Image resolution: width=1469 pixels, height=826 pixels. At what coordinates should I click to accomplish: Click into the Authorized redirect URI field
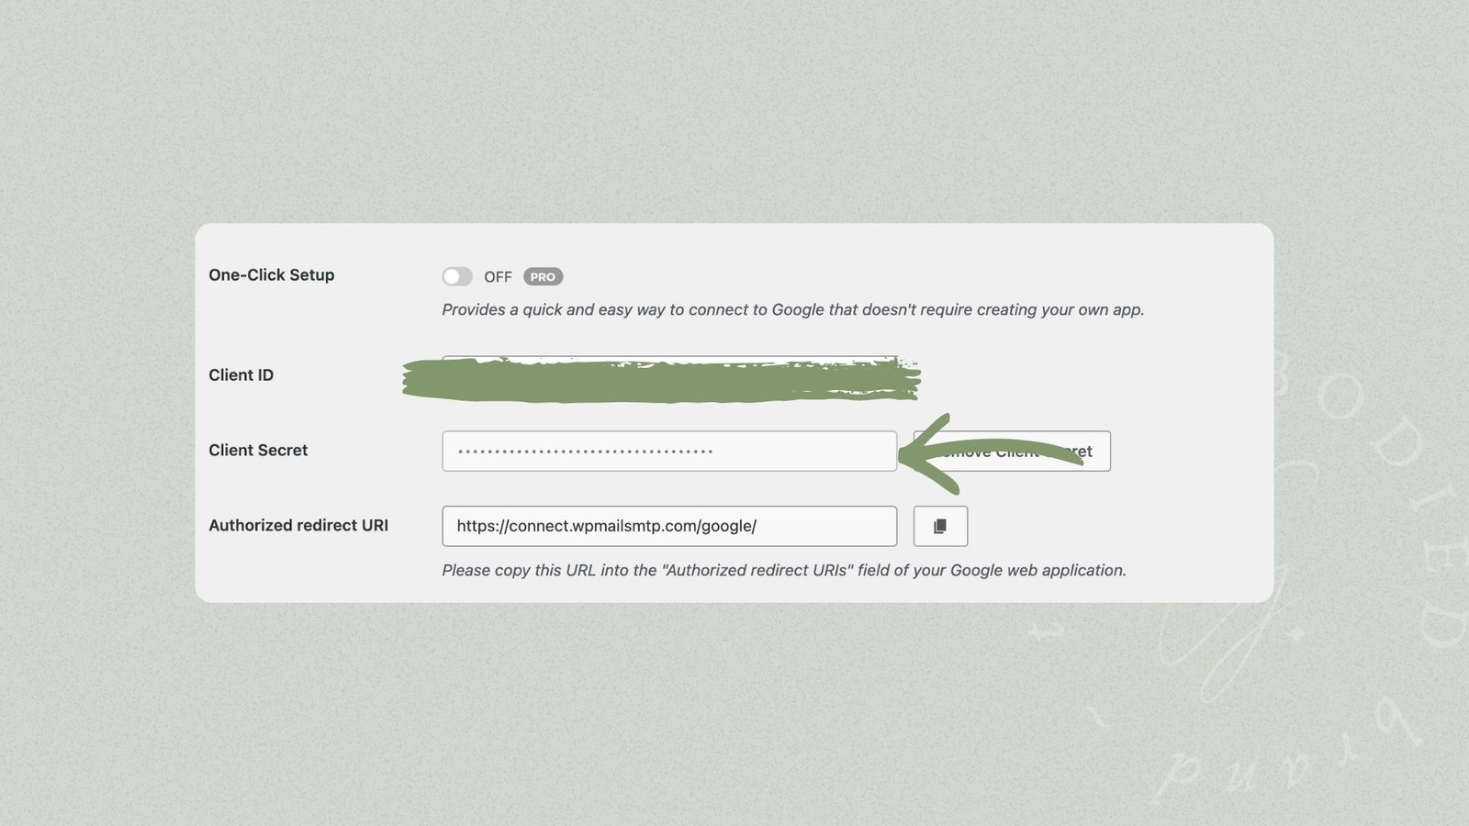pyautogui.click(x=669, y=526)
